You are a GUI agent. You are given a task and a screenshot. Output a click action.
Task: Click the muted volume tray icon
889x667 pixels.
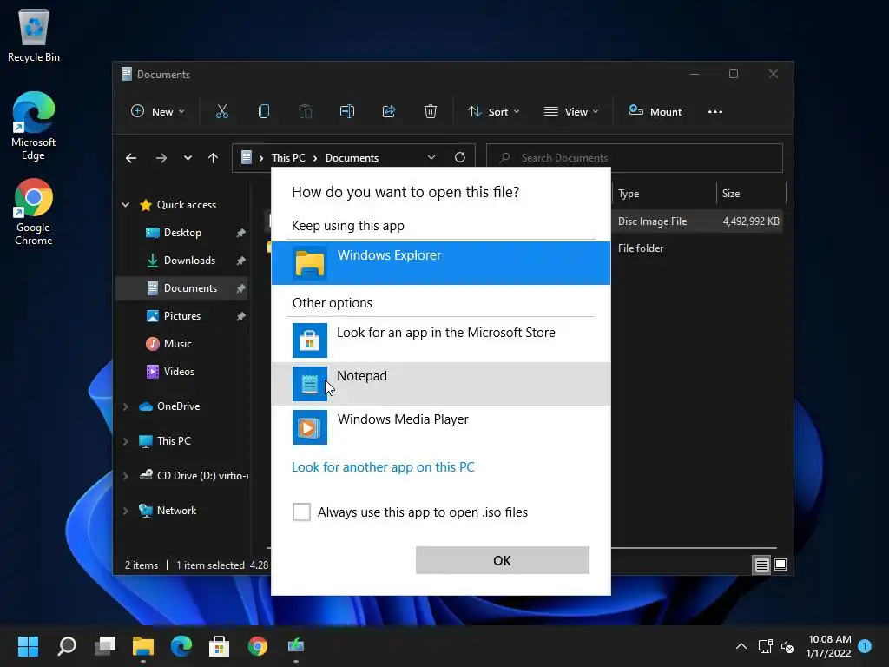787,646
